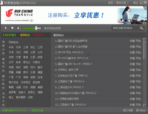This screenshot has height=114, width=148.
Task: Click the ad info icon on banner
Action: [145, 8]
